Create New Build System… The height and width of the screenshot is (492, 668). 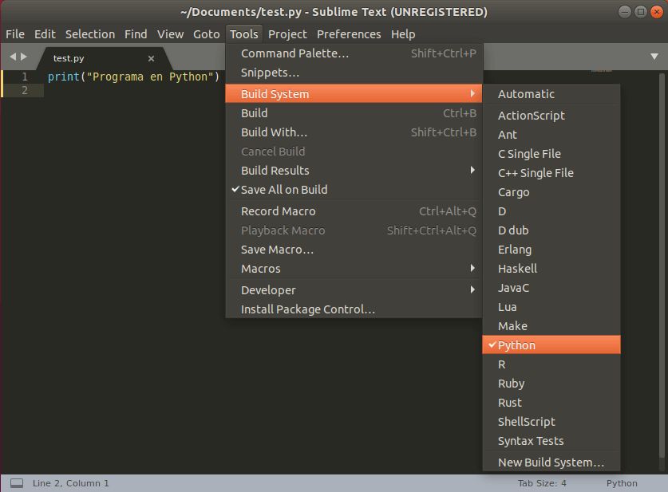[x=551, y=462]
